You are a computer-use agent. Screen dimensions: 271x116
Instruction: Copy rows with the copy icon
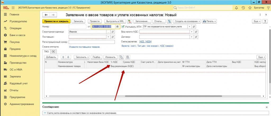pos(122,57)
